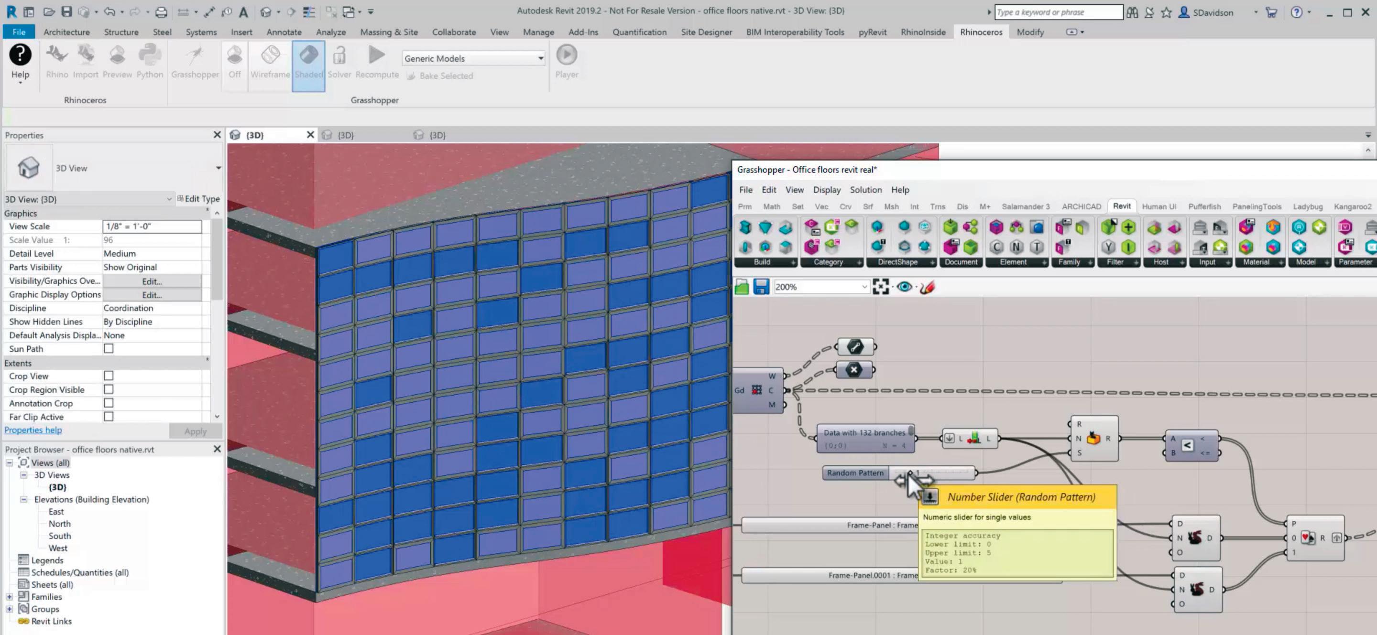Click the search keyword or phrase field
This screenshot has width=1377, height=635.
pos(1059,12)
